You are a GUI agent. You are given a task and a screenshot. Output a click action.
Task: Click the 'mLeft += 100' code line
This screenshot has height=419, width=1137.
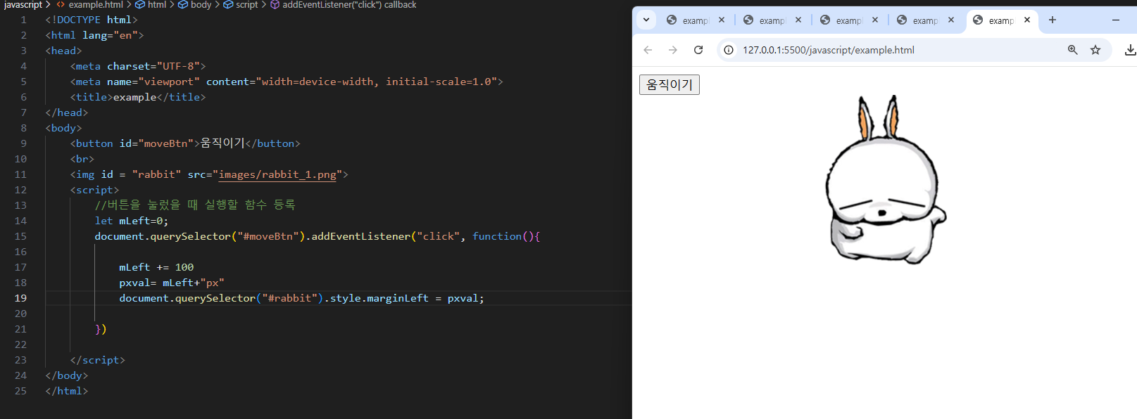coord(156,267)
